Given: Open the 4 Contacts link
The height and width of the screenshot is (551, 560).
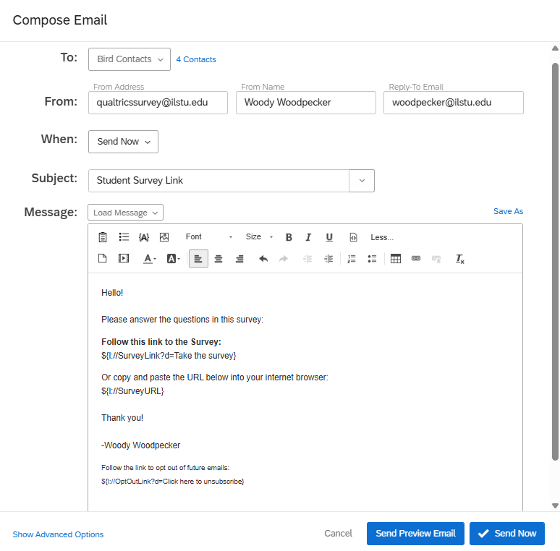Looking at the screenshot, I should coord(196,59).
